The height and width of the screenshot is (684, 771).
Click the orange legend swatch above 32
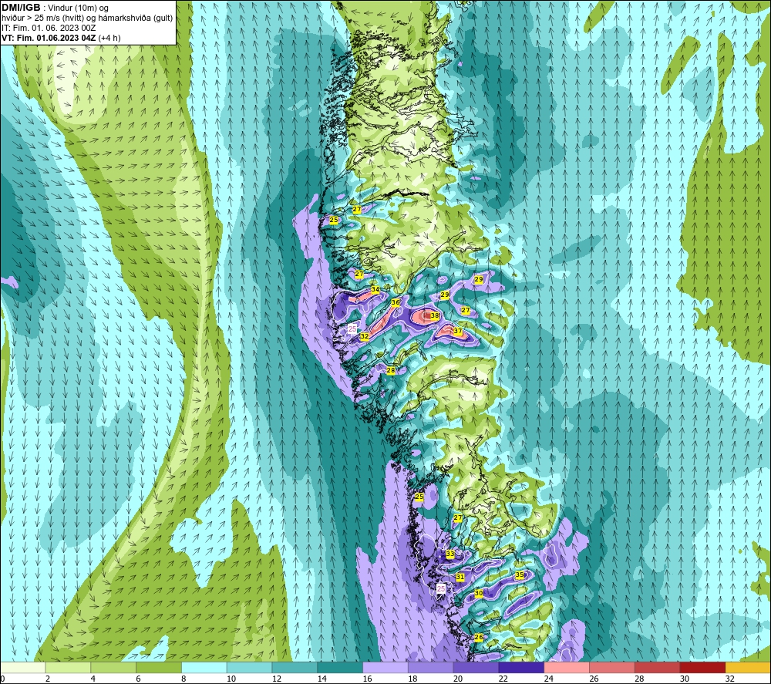(749, 667)
